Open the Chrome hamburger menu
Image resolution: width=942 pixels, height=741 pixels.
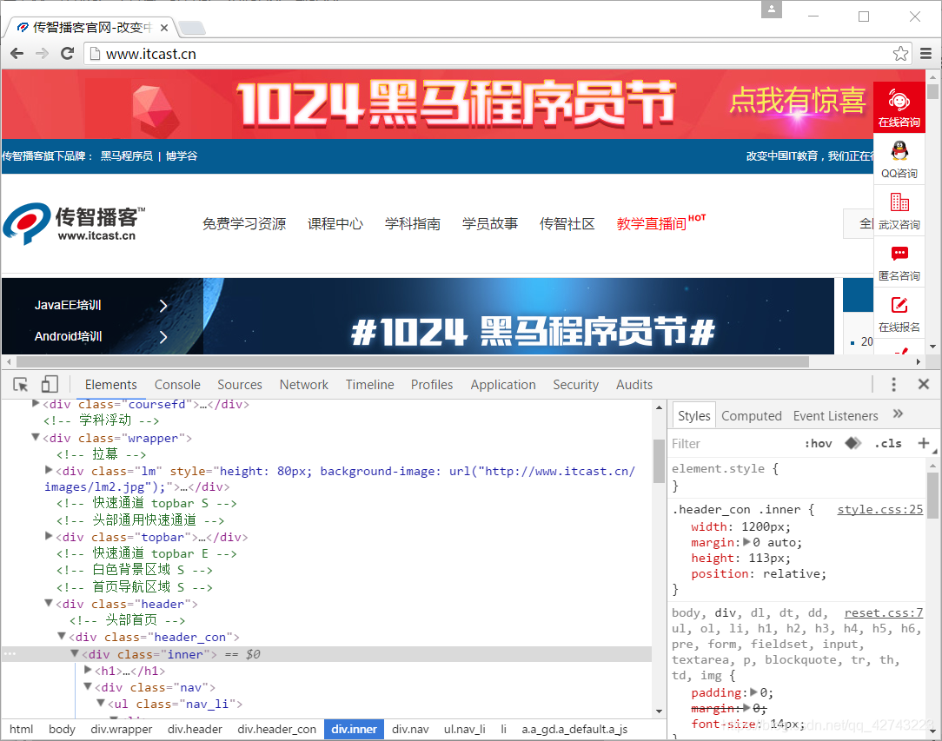pyautogui.click(x=925, y=54)
